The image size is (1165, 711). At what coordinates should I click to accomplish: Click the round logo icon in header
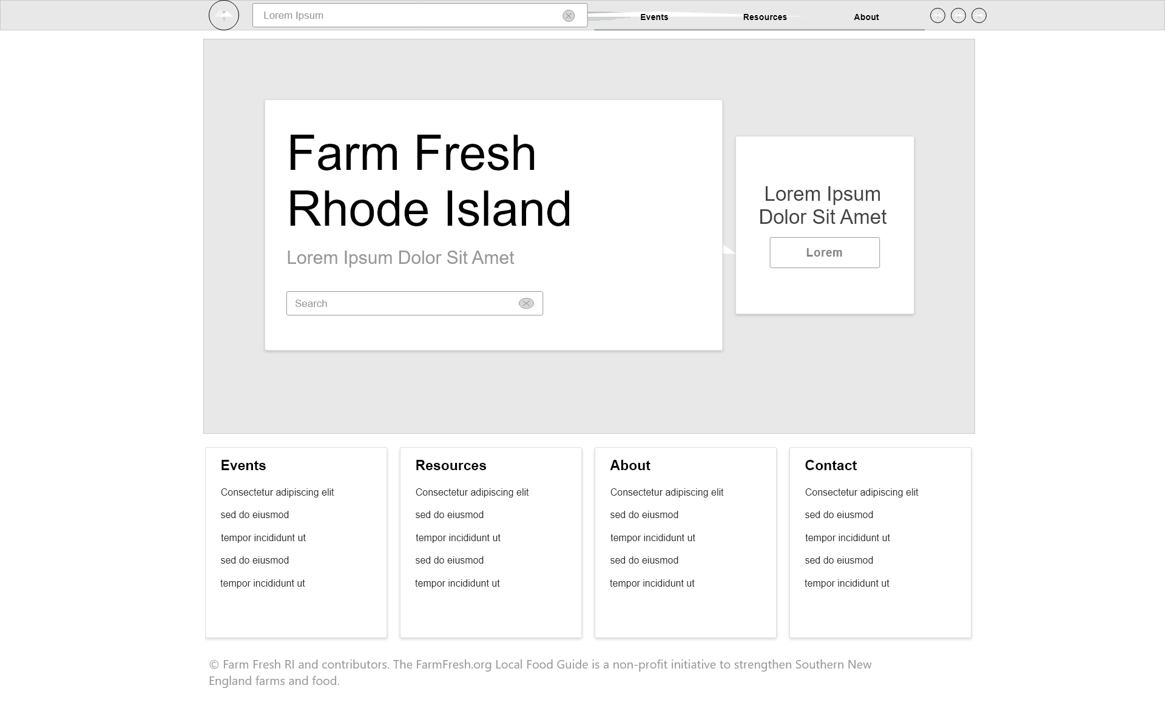point(224,15)
